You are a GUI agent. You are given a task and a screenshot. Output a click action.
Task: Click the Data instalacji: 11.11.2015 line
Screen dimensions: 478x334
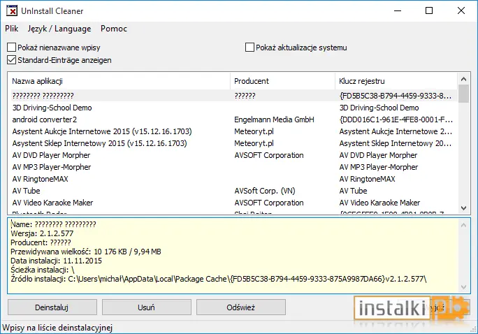(57, 261)
